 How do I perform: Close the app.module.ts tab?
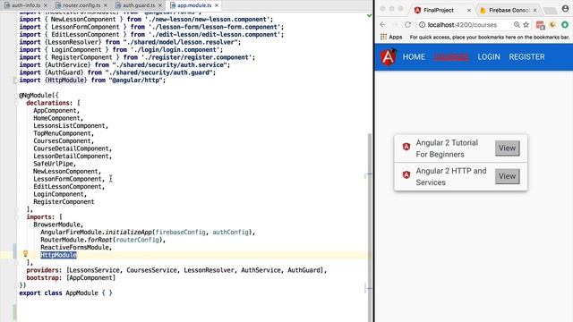pos(217,5)
